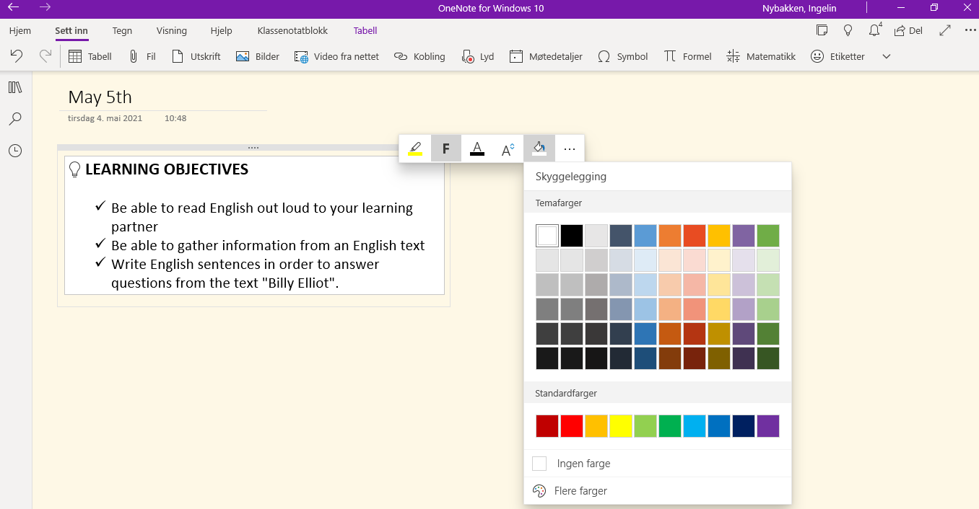This screenshot has height=509, width=979.
Task: Open recent notes clock icon
Action: pos(15,151)
